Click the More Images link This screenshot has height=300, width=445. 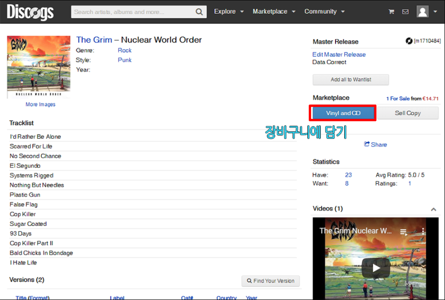(x=40, y=104)
